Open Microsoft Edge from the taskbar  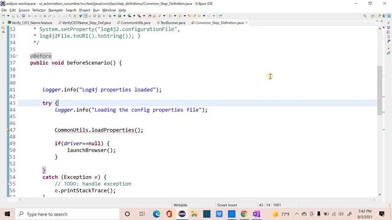[157, 214]
